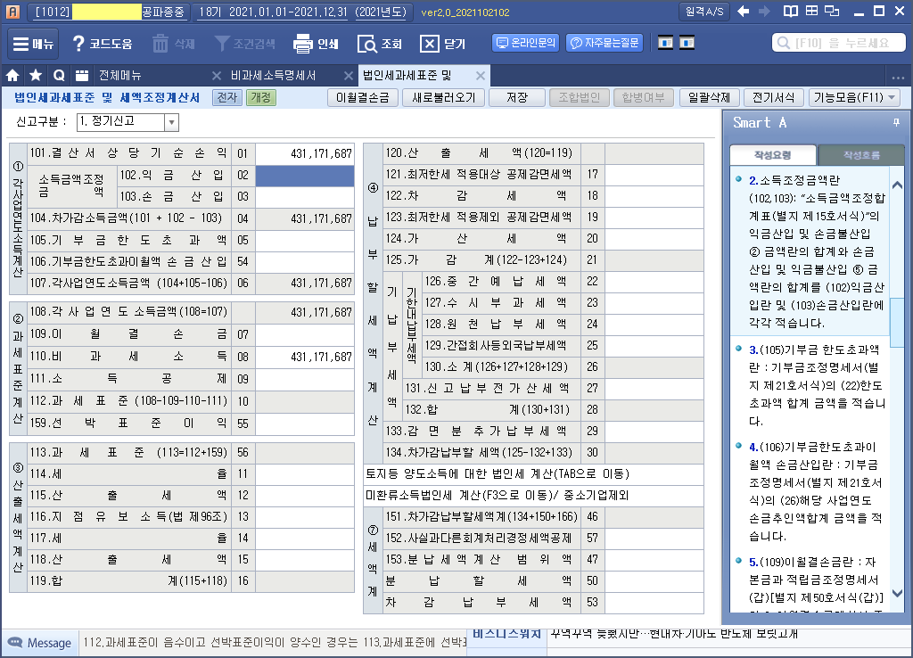Screen dimensions: 913x658
Task: Open favorites star icon
Action: click(x=36, y=75)
